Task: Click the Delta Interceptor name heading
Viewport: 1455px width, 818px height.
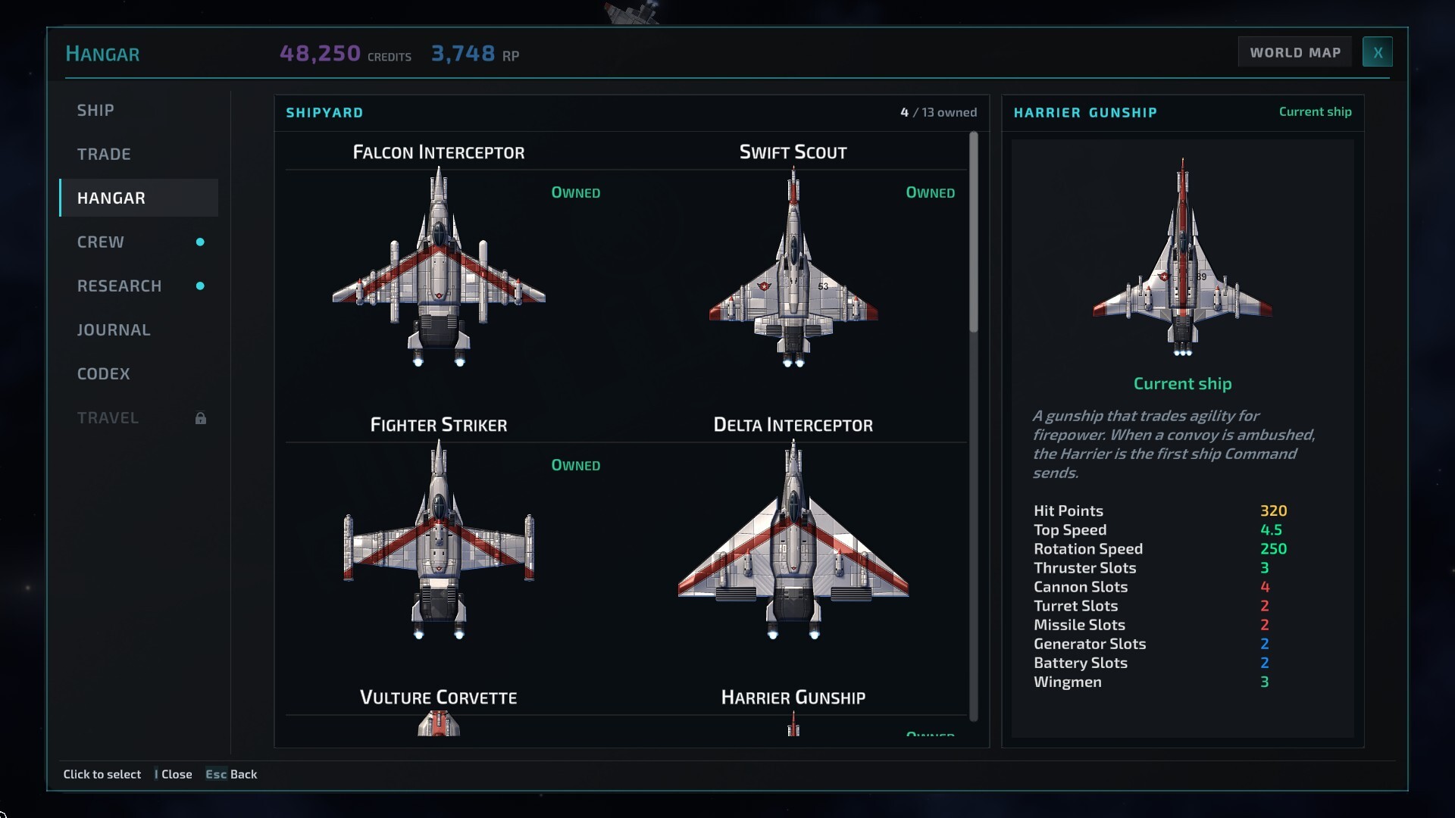Action: click(x=793, y=425)
